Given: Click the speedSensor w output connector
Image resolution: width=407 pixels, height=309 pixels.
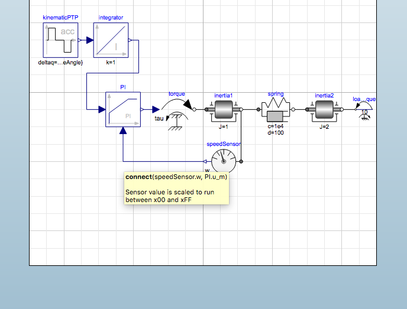Looking at the screenshot, I should (x=205, y=161).
